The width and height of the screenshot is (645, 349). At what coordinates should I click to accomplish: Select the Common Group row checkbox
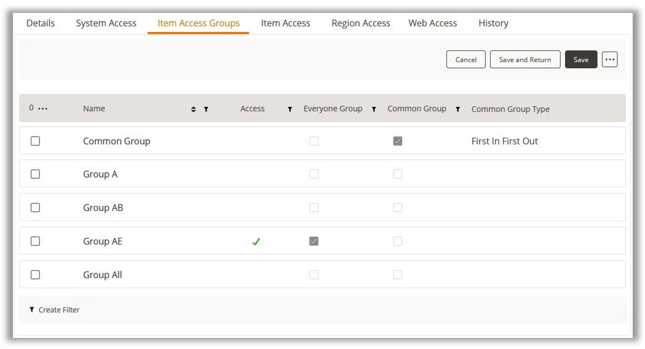pyautogui.click(x=35, y=141)
